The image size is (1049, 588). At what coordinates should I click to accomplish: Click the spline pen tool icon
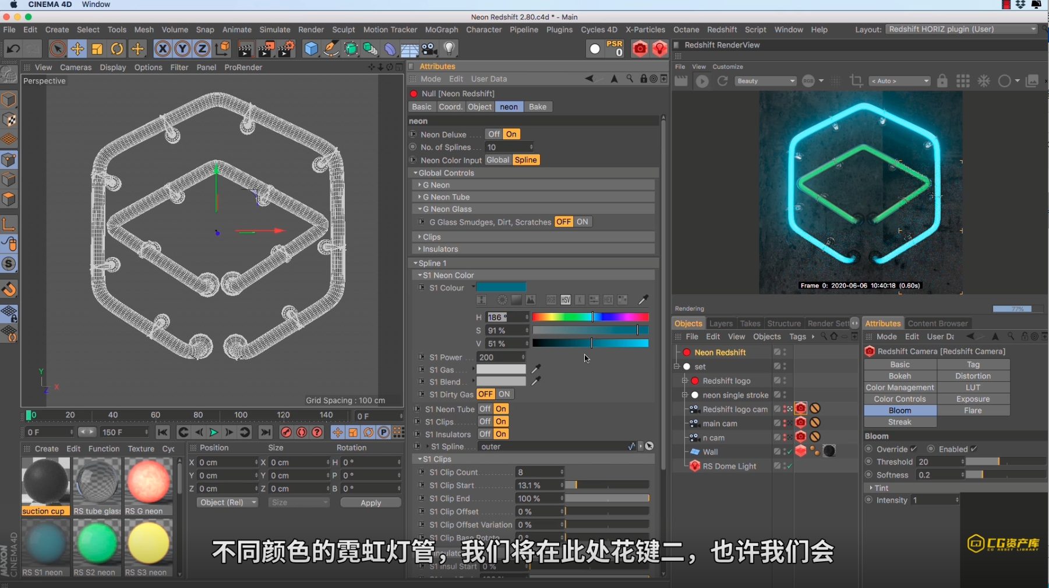pyautogui.click(x=331, y=49)
